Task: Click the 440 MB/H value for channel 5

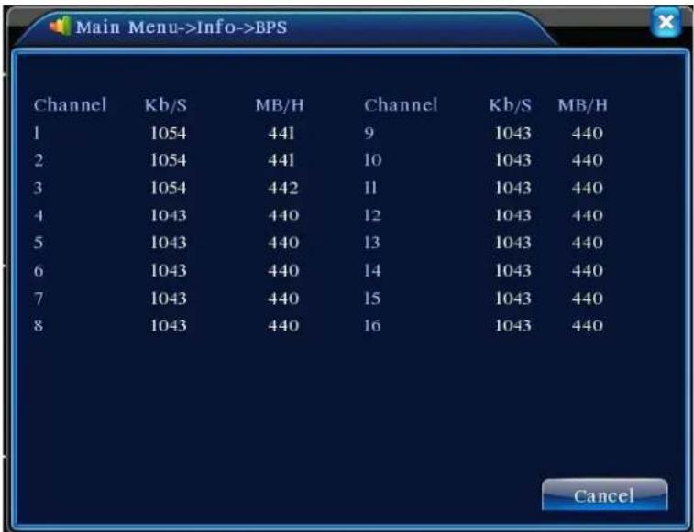Action: pyautogui.click(x=283, y=243)
